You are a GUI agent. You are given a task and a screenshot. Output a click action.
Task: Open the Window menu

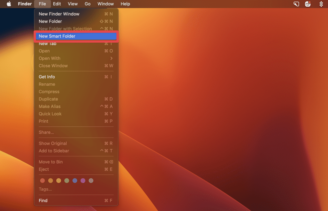click(105, 4)
